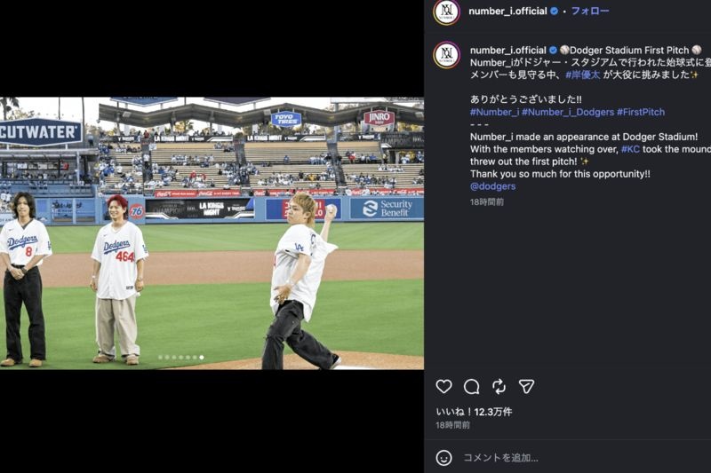Open the #Number_i hashtag

pyautogui.click(x=494, y=112)
